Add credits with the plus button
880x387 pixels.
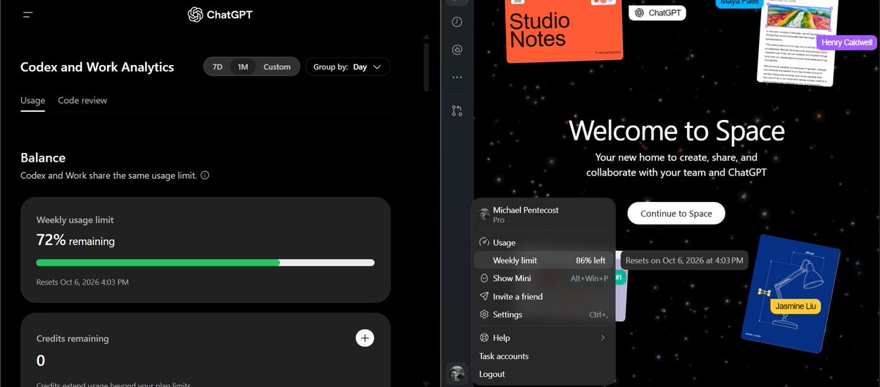[365, 337]
